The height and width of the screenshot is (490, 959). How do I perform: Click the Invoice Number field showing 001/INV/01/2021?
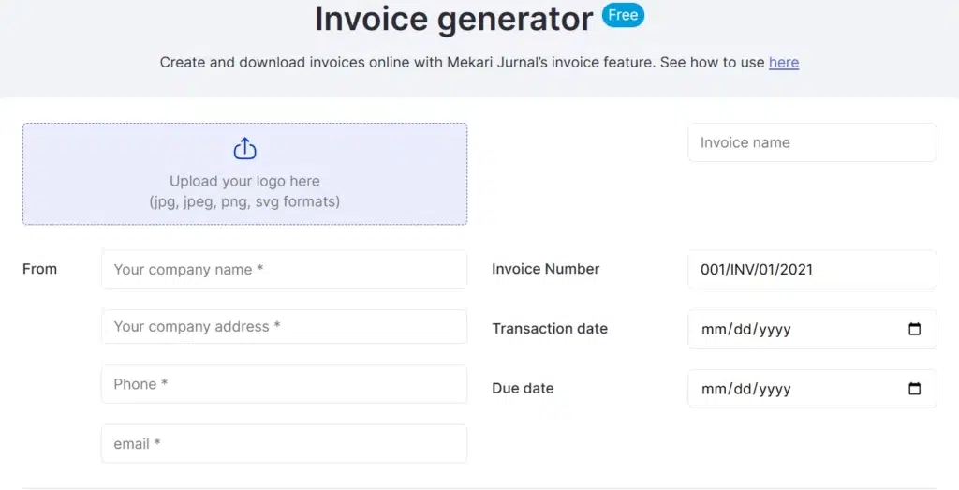click(812, 269)
